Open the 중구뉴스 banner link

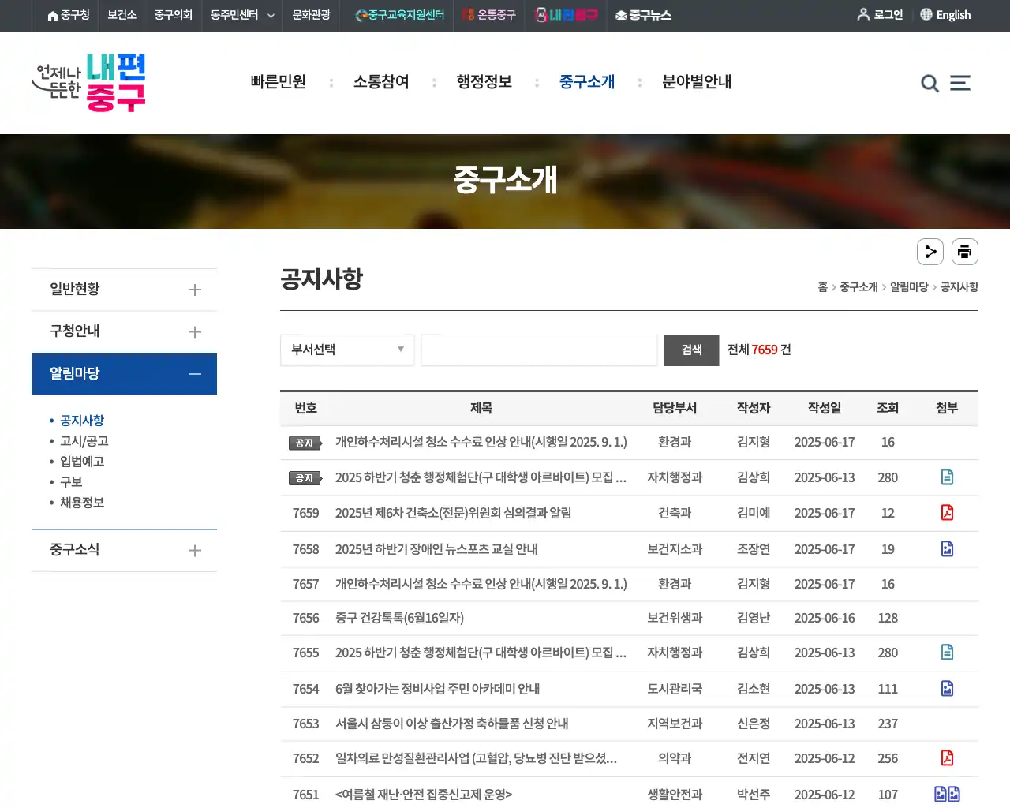(x=643, y=15)
